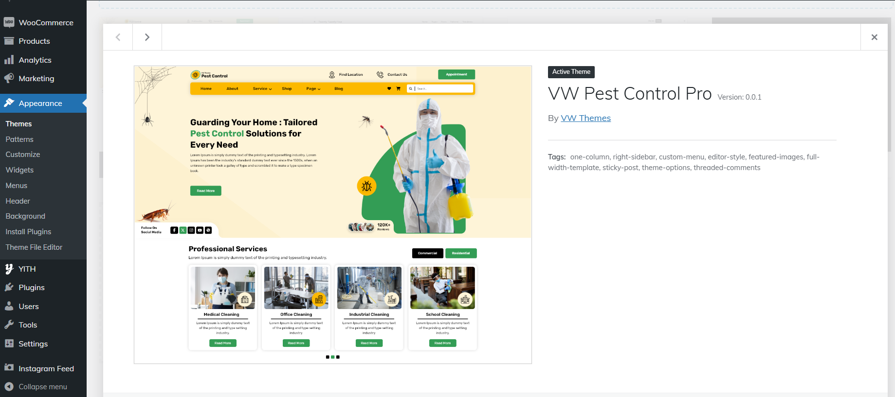Close the theme details overlay
Viewport: 895px width, 397px height.
pos(874,37)
